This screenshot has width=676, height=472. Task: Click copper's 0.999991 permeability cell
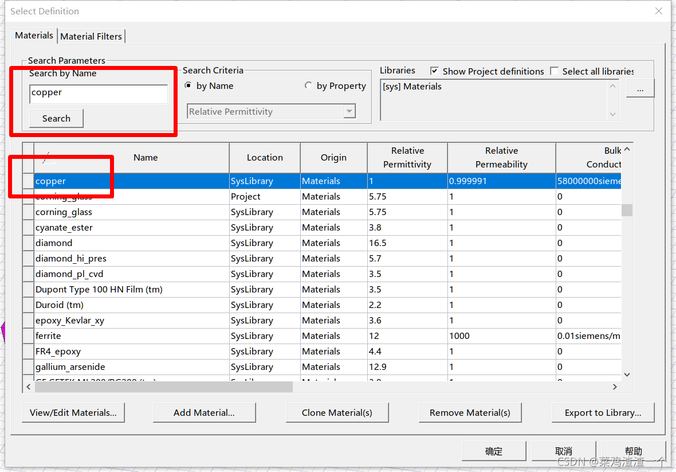[x=501, y=181]
